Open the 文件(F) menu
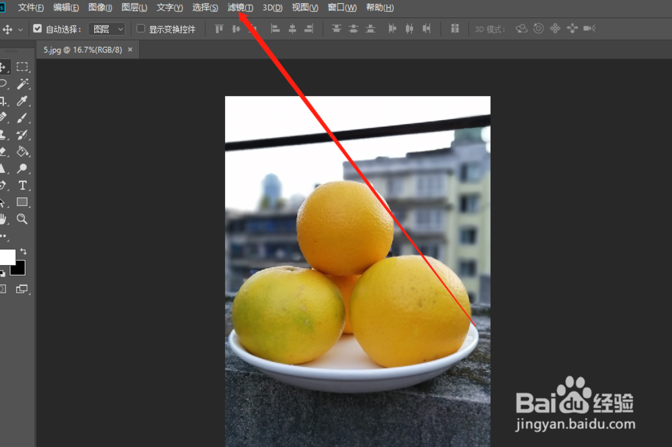 click(x=31, y=7)
